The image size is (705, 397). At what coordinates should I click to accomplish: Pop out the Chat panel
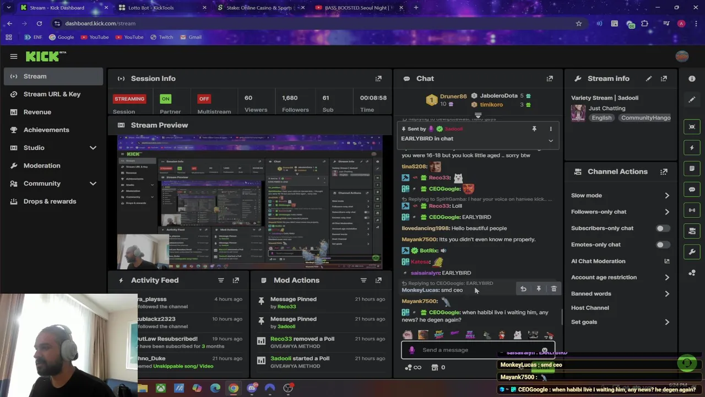click(550, 79)
